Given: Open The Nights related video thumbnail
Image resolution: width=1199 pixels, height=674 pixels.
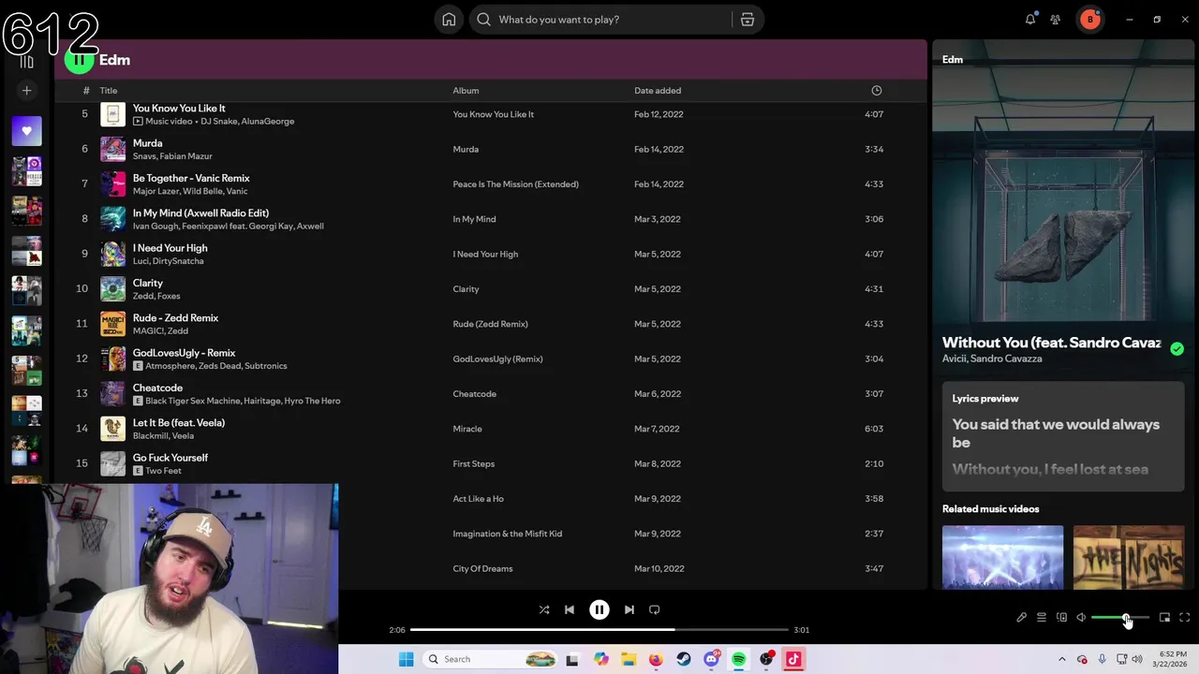Looking at the screenshot, I should click(1129, 557).
